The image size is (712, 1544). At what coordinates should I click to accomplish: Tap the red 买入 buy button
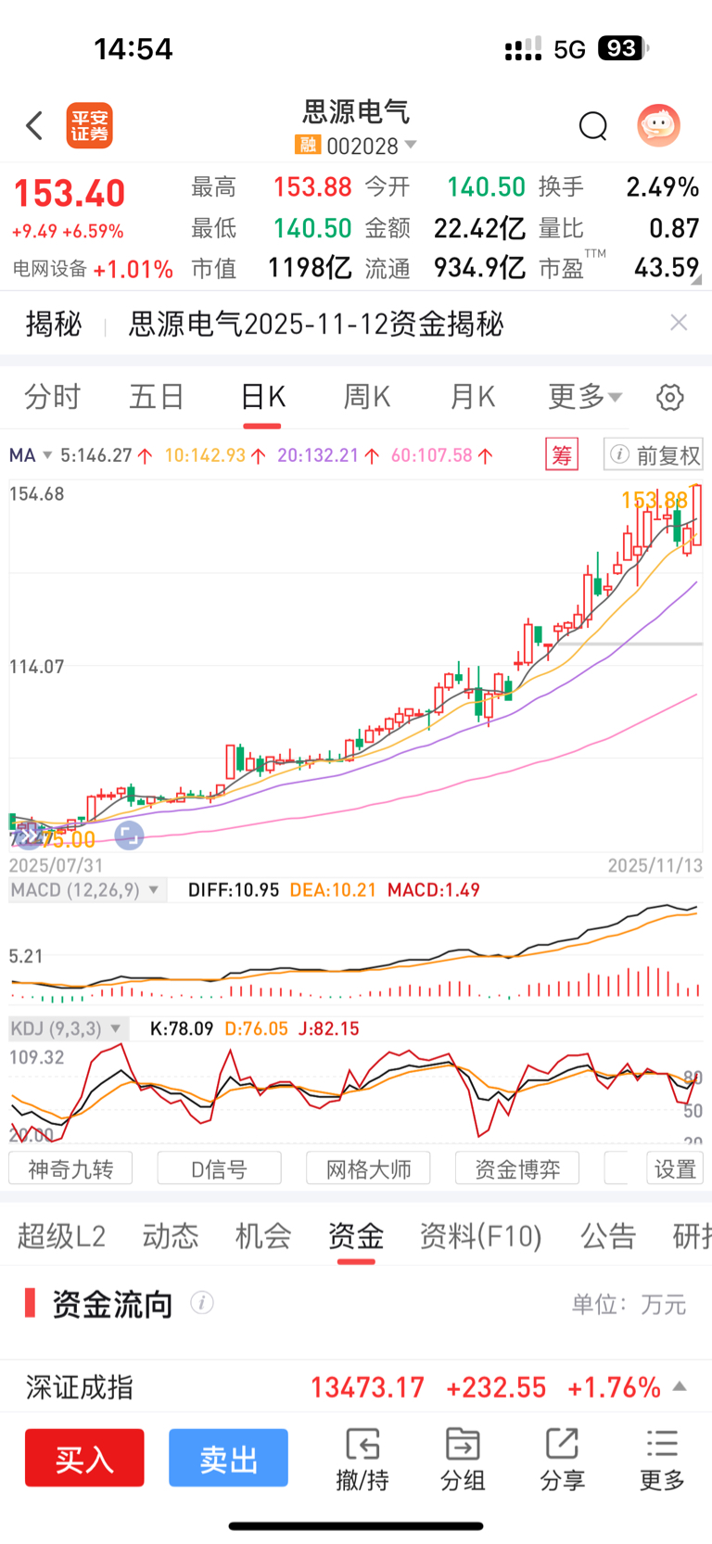tap(84, 1458)
